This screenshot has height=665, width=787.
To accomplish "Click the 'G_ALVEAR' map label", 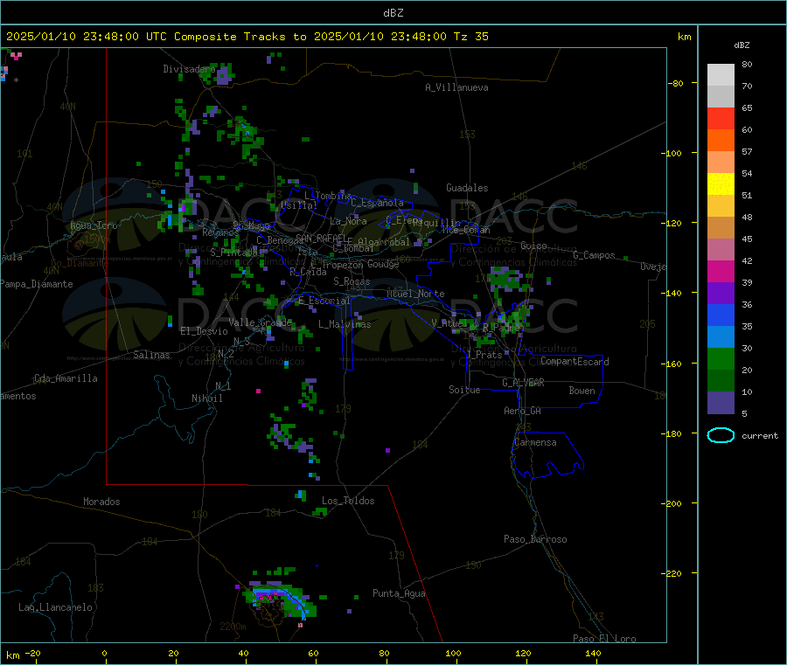I will pyautogui.click(x=523, y=383).
